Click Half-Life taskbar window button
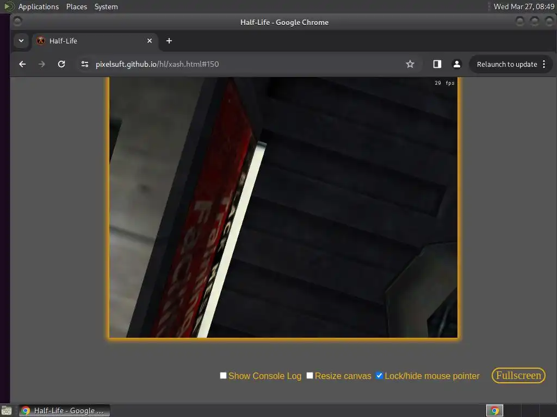557x417 pixels. (64, 410)
